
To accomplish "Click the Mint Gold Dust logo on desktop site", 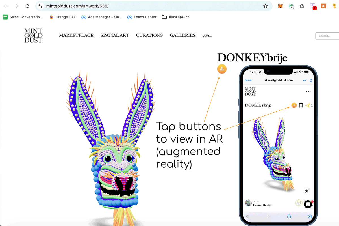I will tap(33, 35).
